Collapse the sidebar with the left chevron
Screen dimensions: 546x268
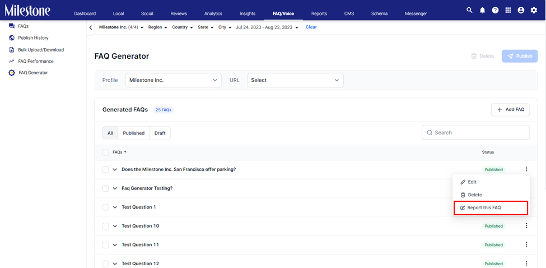tap(91, 28)
